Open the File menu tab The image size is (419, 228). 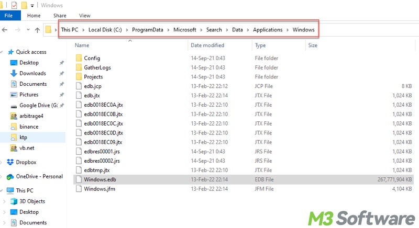point(9,16)
